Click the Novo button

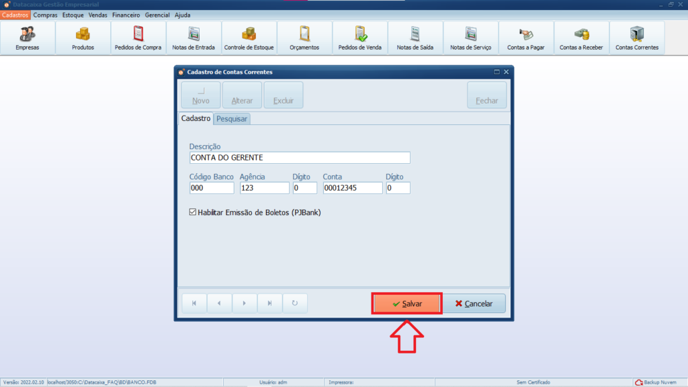point(201,95)
